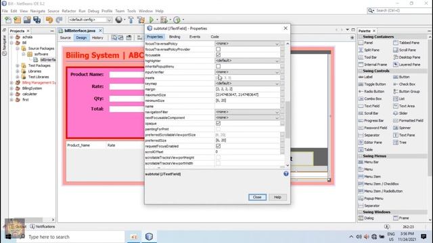Click the New Project toolbar icon
The width and height of the screenshot is (433, 243).
18,20
